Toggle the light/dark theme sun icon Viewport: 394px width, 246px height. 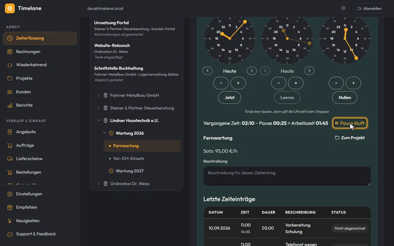[x=343, y=8]
